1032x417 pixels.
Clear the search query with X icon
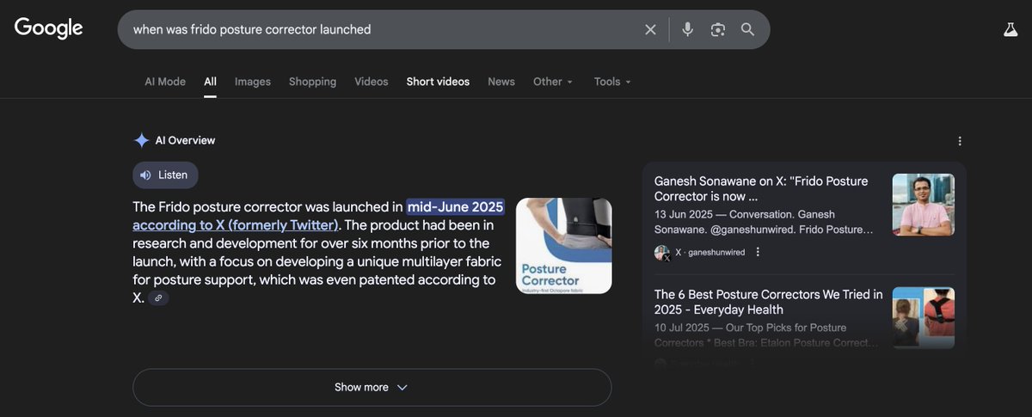point(650,29)
